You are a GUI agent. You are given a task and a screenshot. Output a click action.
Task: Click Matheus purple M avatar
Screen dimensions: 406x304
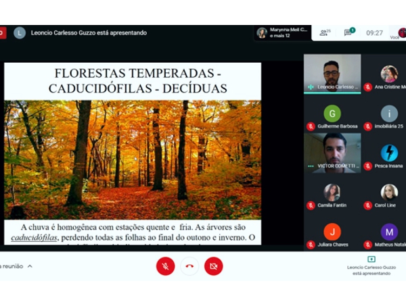(389, 232)
